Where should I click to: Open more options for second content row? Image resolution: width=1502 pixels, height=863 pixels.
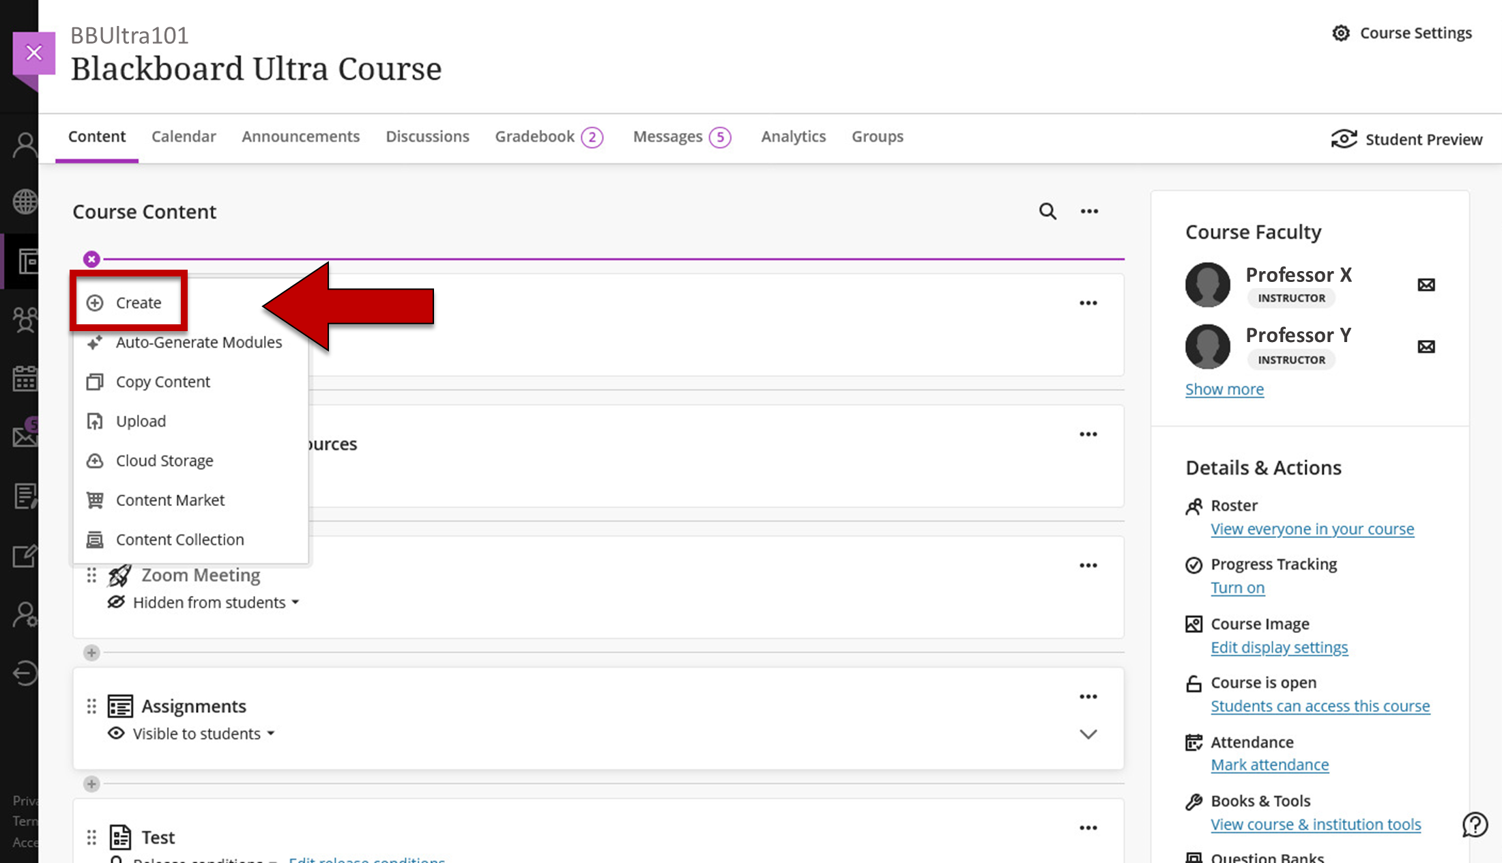coord(1088,434)
